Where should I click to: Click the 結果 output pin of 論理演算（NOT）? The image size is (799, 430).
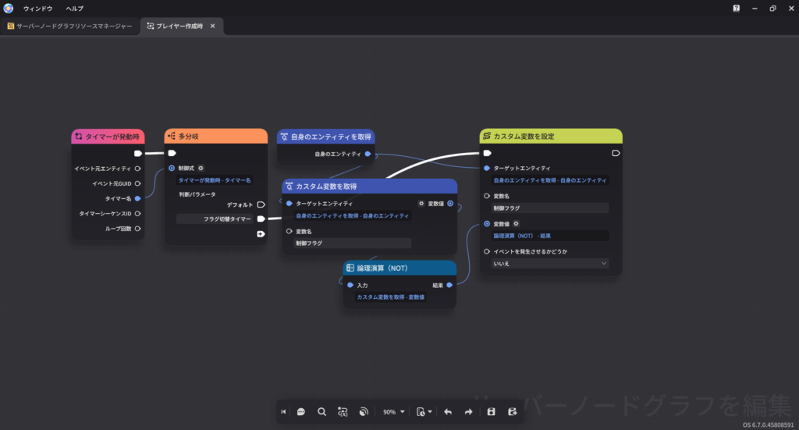pos(449,286)
